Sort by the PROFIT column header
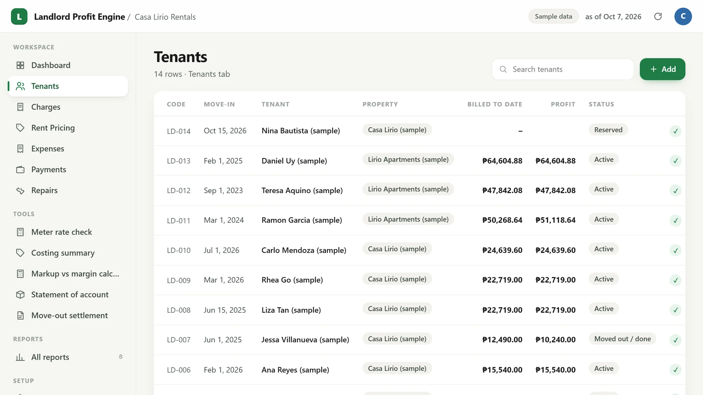This screenshot has width=703, height=395. click(563, 104)
